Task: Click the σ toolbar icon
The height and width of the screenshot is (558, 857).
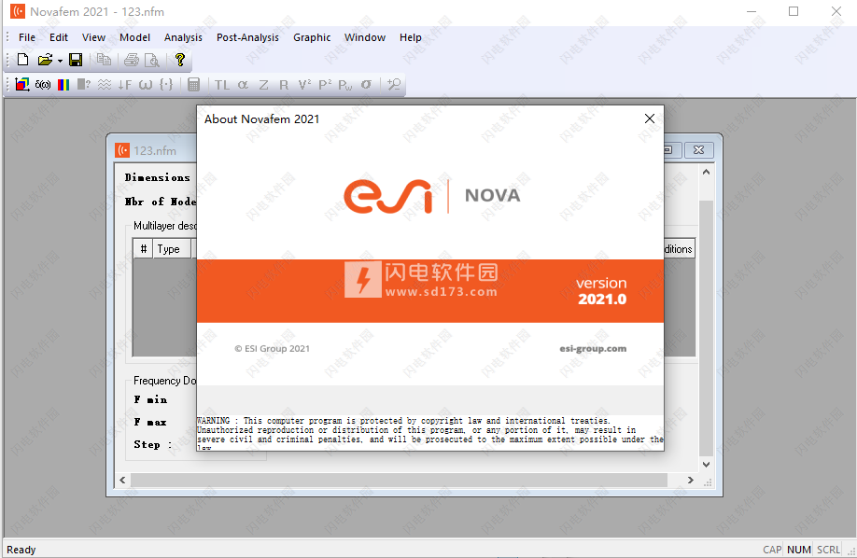Action: (x=366, y=85)
